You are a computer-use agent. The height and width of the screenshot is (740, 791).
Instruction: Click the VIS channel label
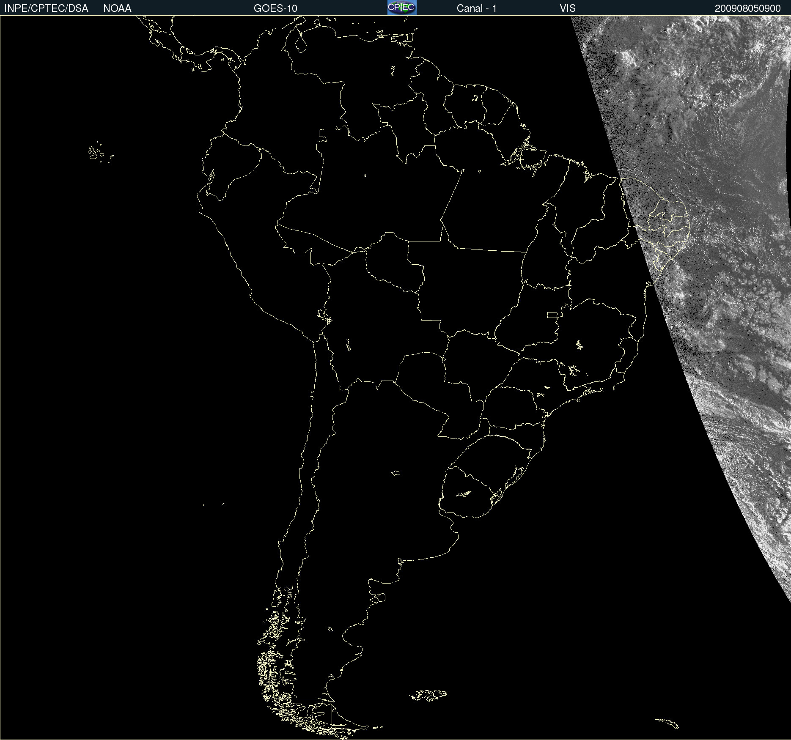(568, 8)
